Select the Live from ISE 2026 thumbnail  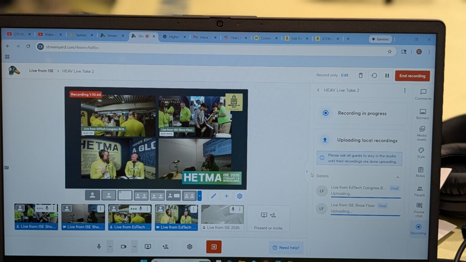tap(223, 217)
